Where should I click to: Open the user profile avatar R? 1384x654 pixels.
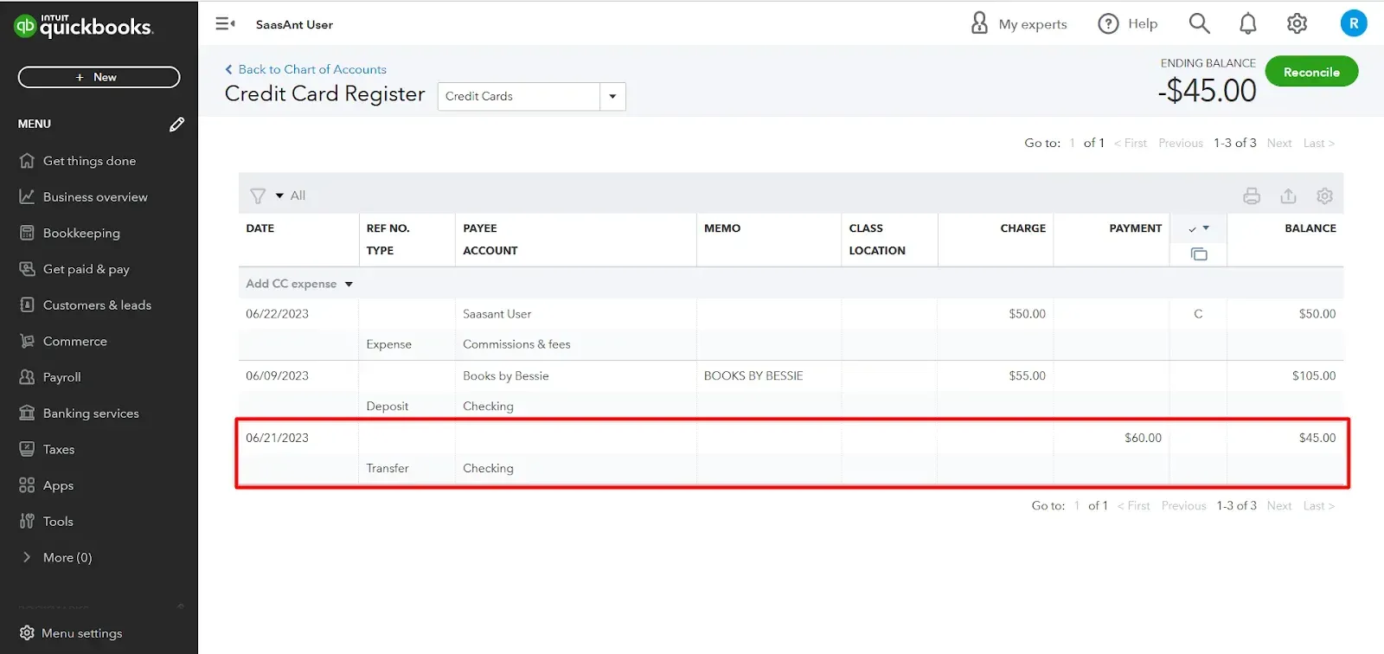pos(1354,23)
